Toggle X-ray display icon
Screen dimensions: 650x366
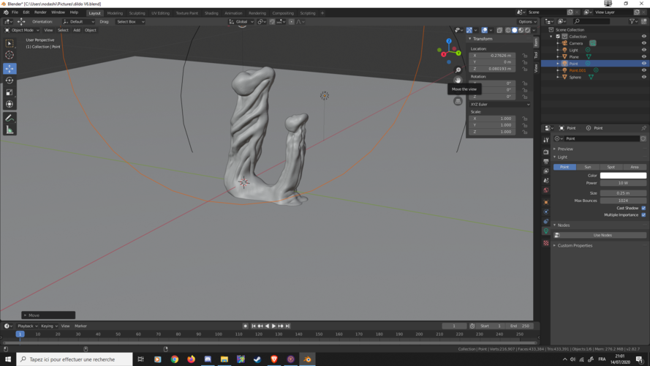pyautogui.click(x=499, y=30)
